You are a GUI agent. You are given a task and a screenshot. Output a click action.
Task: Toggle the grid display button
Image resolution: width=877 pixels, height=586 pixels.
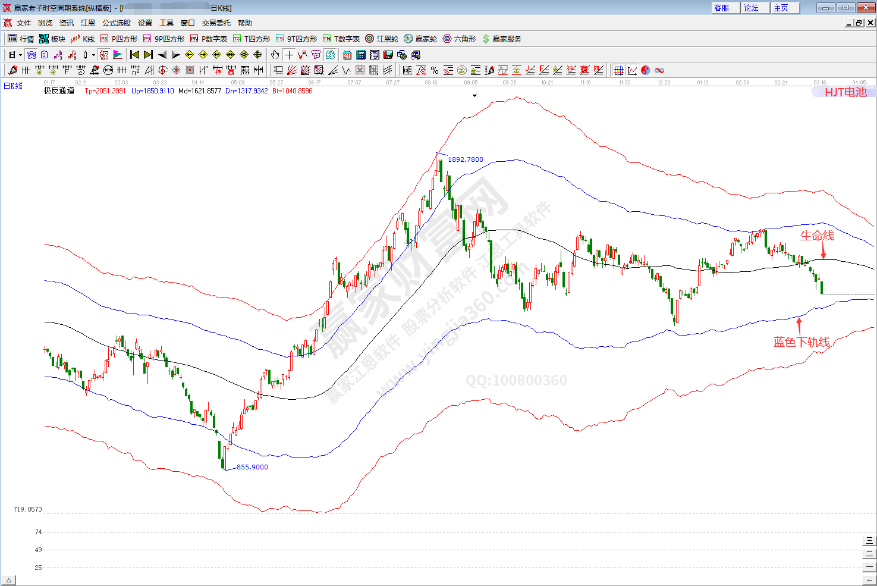[618, 70]
